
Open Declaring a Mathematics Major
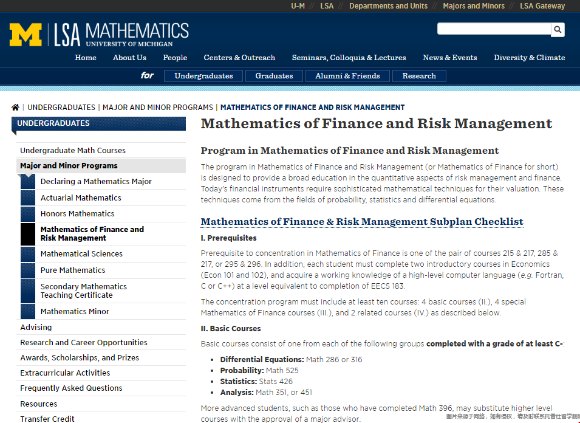(x=103, y=181)
